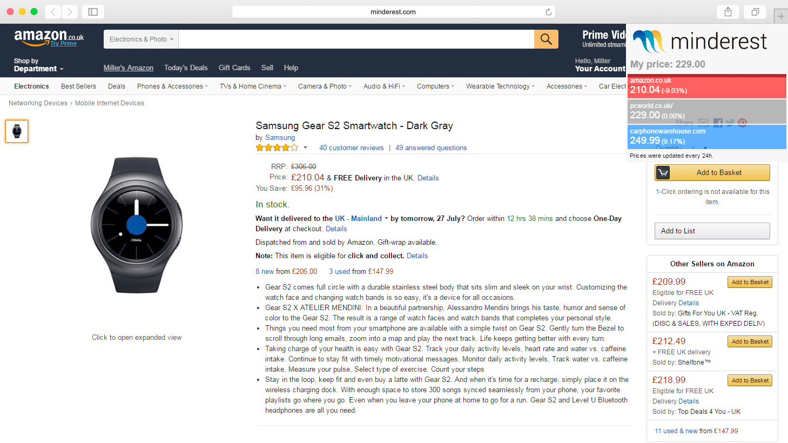Click the Safari back arrow
Screen dimensions: 788x443
pyautogui.click(x=53, y=12)
